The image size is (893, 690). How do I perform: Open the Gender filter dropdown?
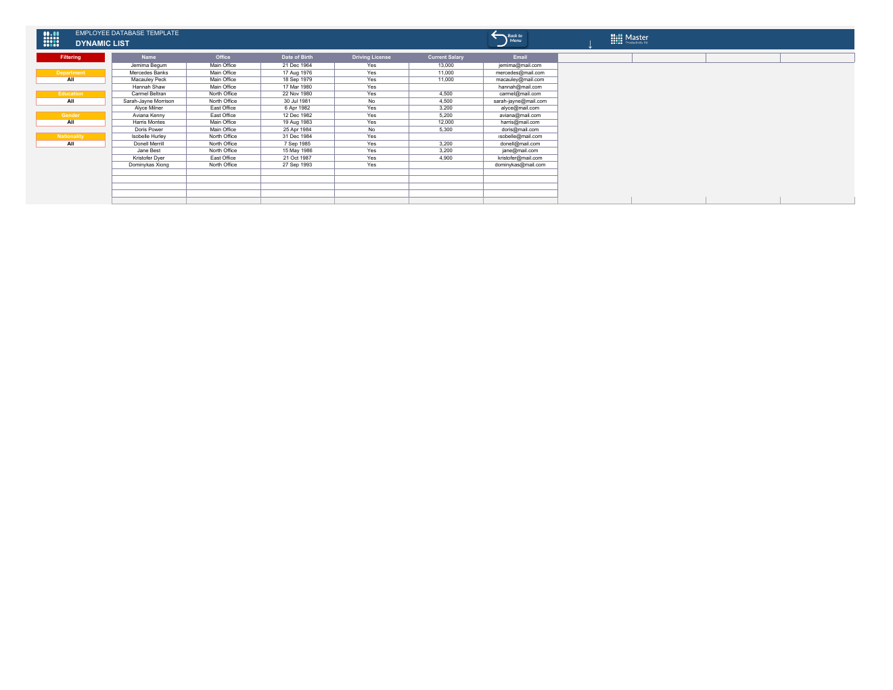click(70, 122)
